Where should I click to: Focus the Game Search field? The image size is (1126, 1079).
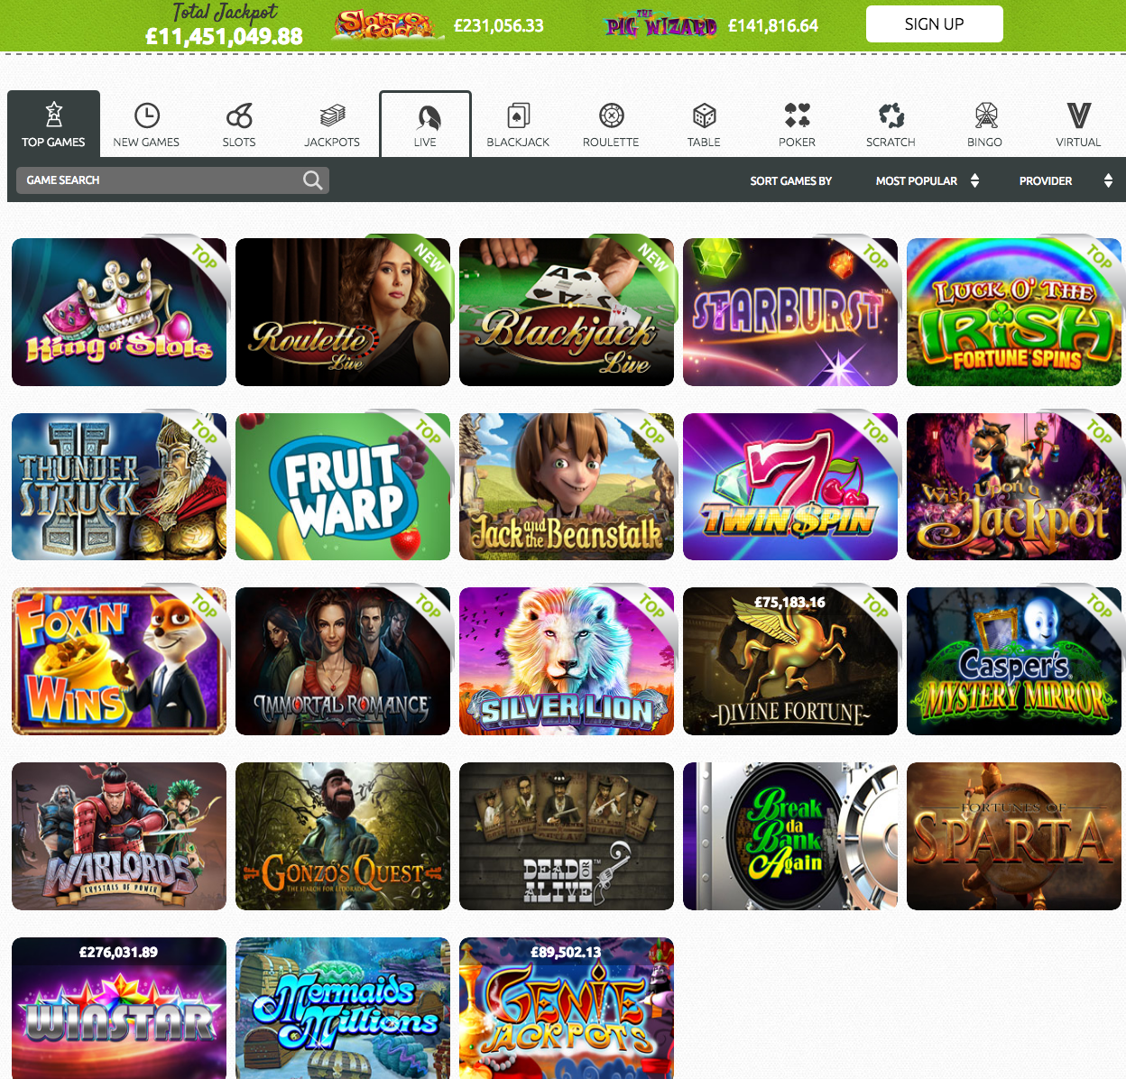[x=172, y=180]
